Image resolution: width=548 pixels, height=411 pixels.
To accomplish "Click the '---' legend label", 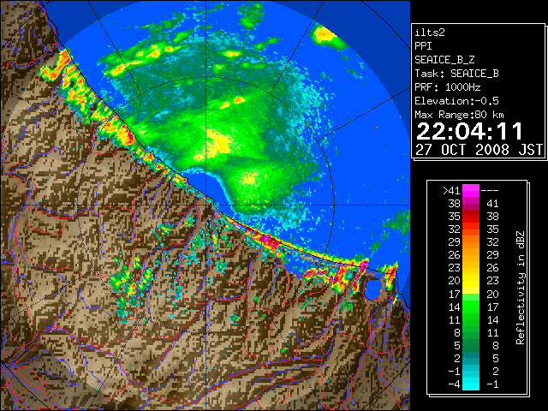I will (490, 191).
